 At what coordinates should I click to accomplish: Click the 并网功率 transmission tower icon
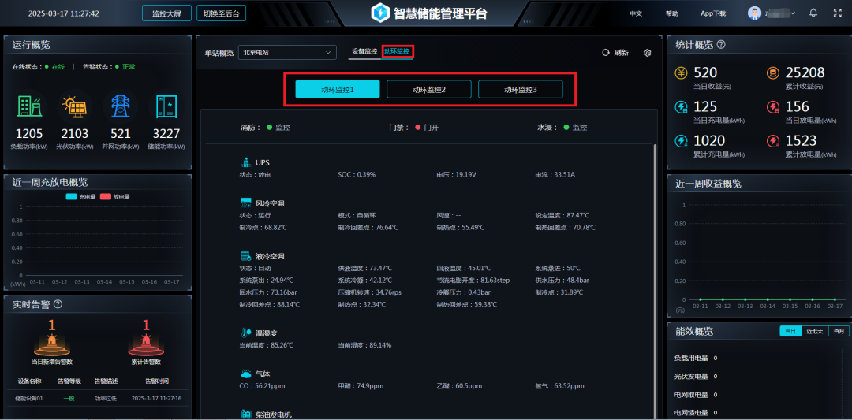(121, 106)
